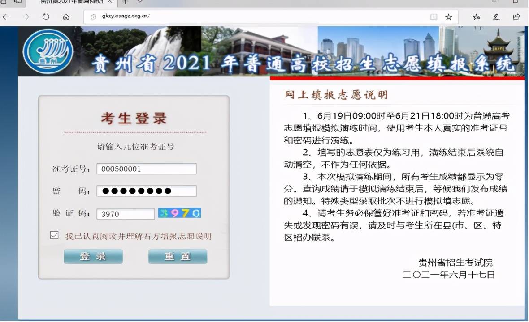Click the browser forward arrow
This screenshot has height=322, width=529.
tap(26, 17)
